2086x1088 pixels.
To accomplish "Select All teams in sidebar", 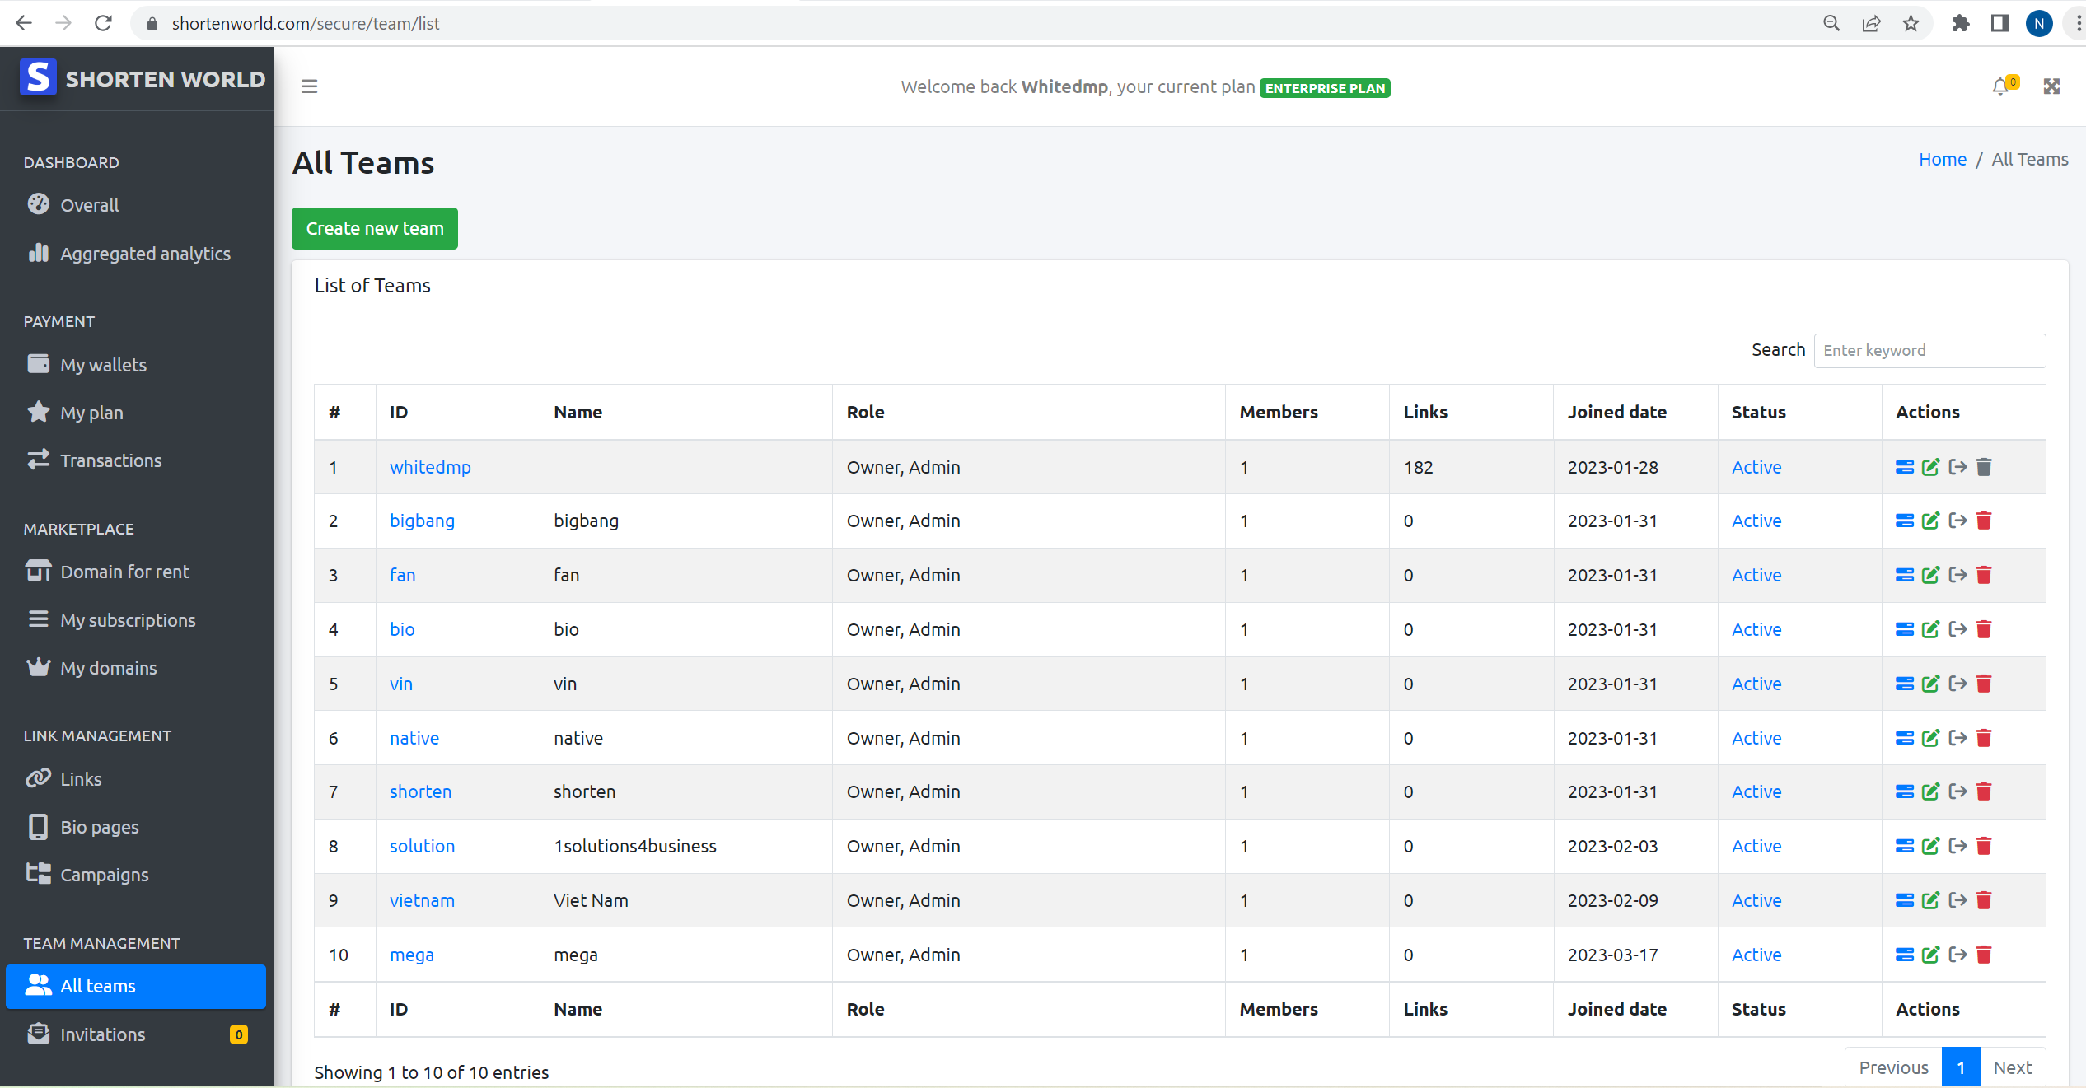I will pyautogui.click(x=136, y=986).
